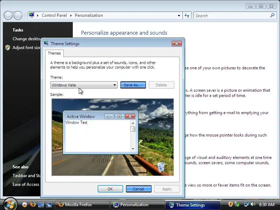Image resolution: width=280 pixels, height=210 pixels.
Task: Open the Windows Start orb
Action: [x=10, y=204]
